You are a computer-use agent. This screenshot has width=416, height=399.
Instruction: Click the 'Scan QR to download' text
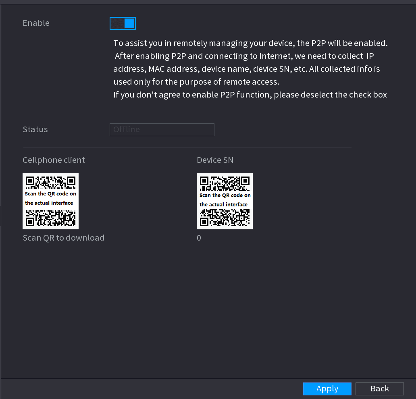point(63,238)
